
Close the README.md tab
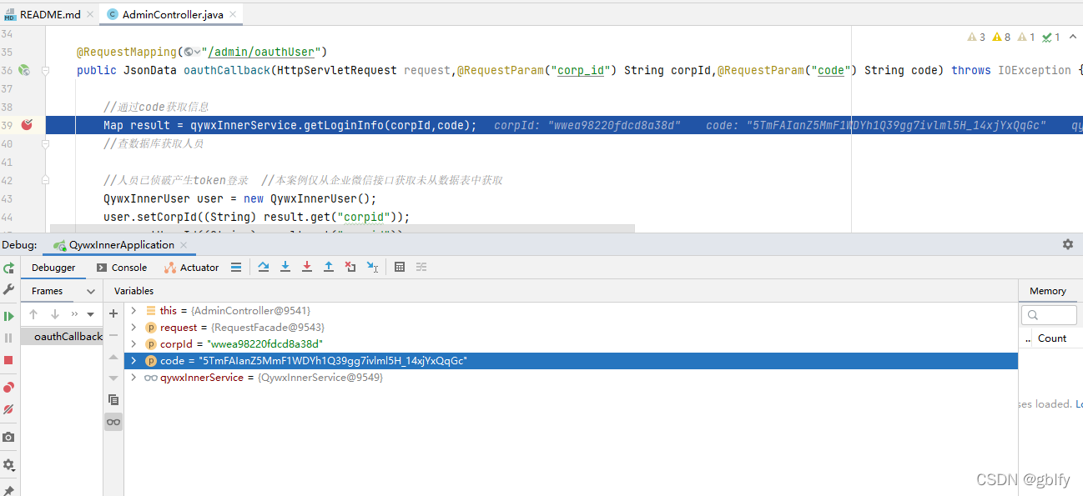point(91,14)
